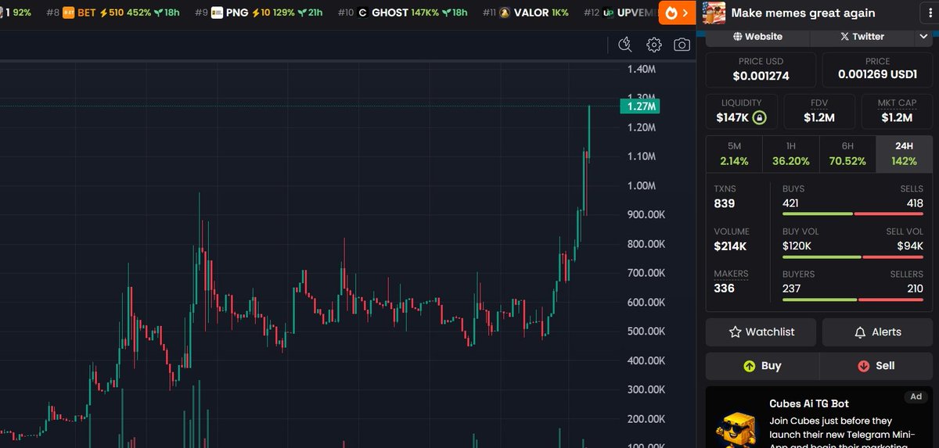Open the token's Twitter link
Screen dimensions: 939x448
coord(861,37)
